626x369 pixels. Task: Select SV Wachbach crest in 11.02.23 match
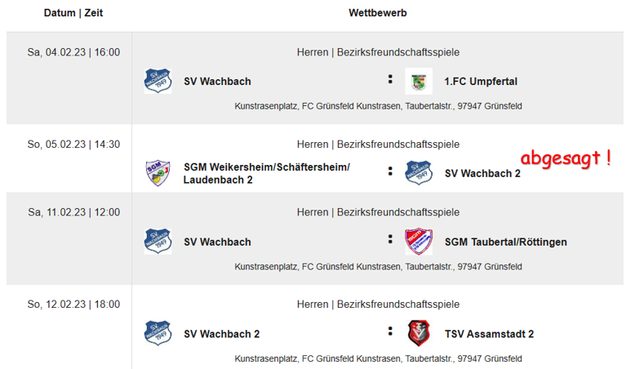158,242
